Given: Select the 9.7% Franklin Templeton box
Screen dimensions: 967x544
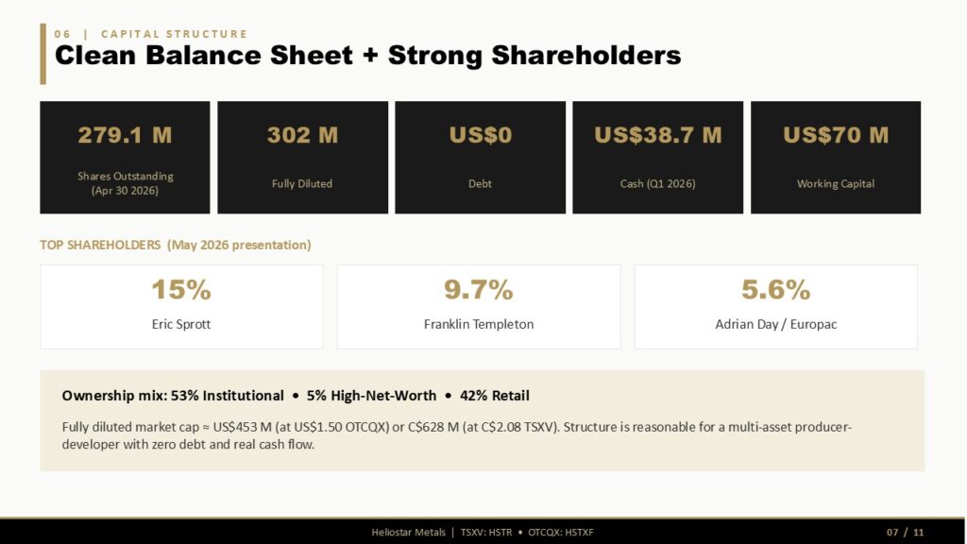Looking at the screenshot, I should tap(479, 307).
